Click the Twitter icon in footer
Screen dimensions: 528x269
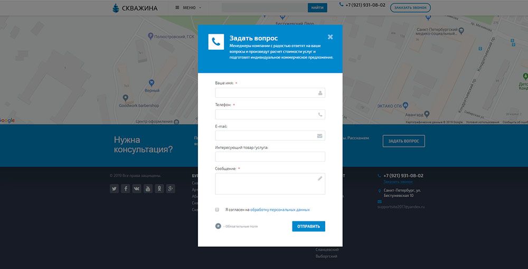click(114, 189)
